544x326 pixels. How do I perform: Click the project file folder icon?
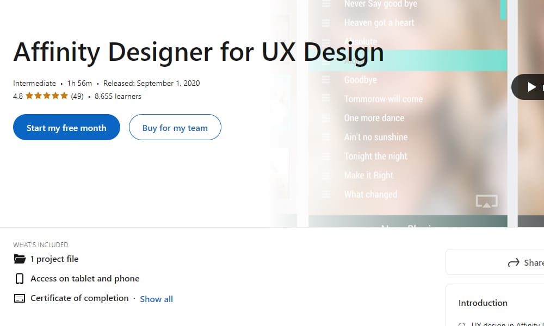(20, 259)
